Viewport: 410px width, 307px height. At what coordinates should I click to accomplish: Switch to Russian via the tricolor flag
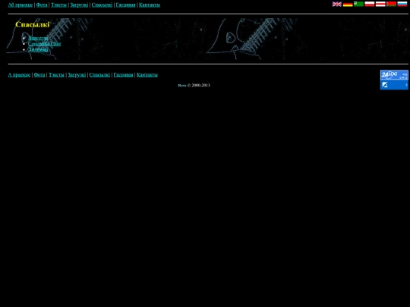point(402,4)
